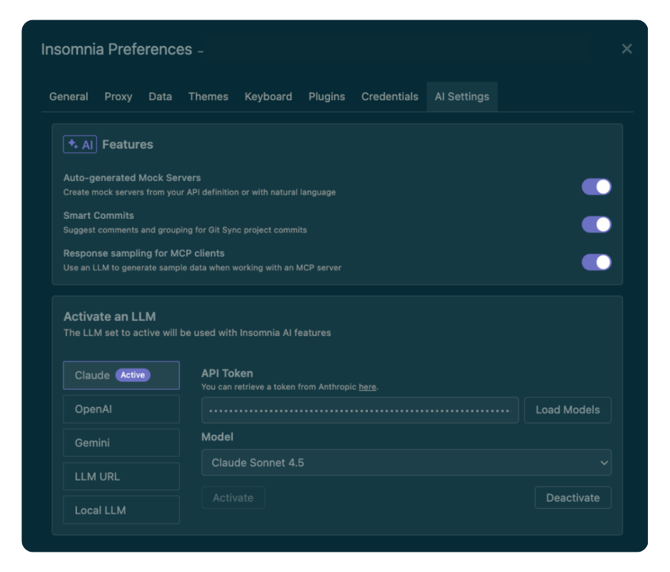Click the AI sparkle badge icon
Viewport: 670px width, 572px height.
pyautogui.click(x=79, y=144)
